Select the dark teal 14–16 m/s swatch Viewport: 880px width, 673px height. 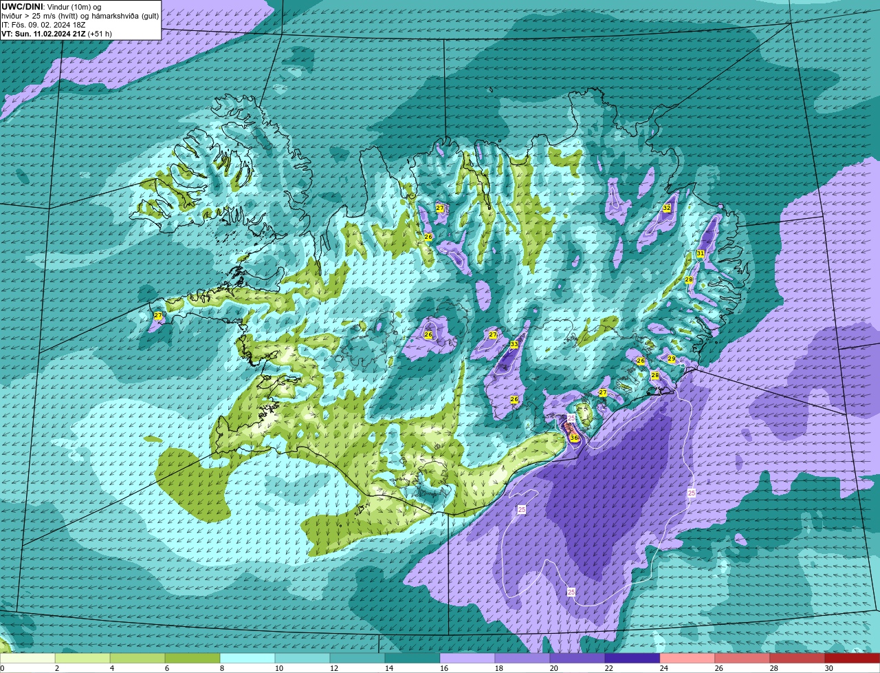click(x=412, y=659)
